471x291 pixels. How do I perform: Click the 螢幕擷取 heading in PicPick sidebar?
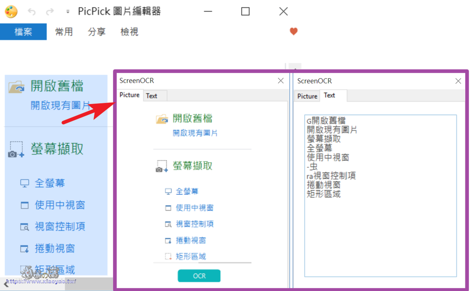click(57, 149)
